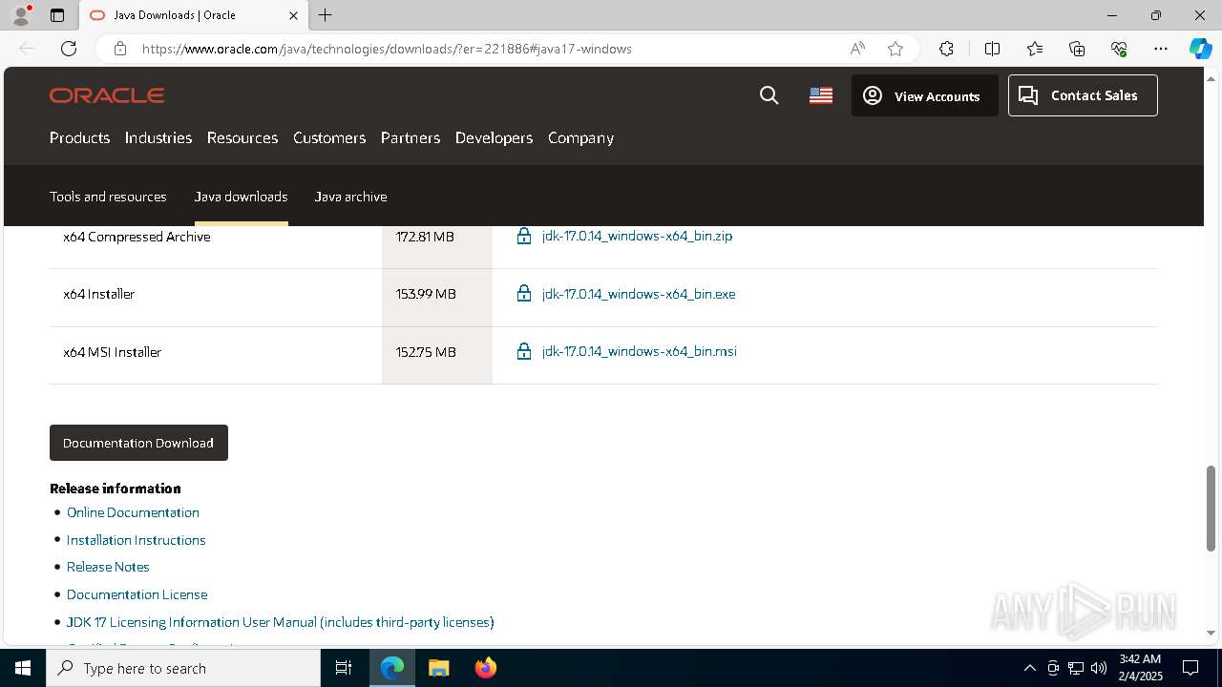
Task: Click the View Accounts button
Action: click(924, 95)
